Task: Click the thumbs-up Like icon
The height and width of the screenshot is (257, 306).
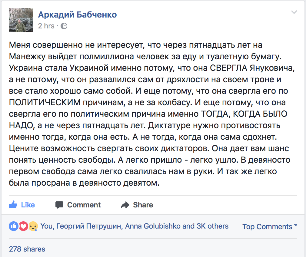Action: tap(13, 205)
